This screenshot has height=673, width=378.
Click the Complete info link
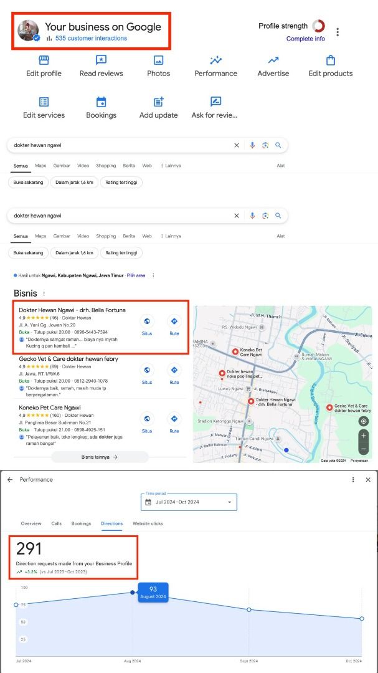305,39
